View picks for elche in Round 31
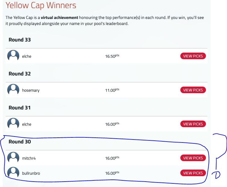 pos(193,124)
